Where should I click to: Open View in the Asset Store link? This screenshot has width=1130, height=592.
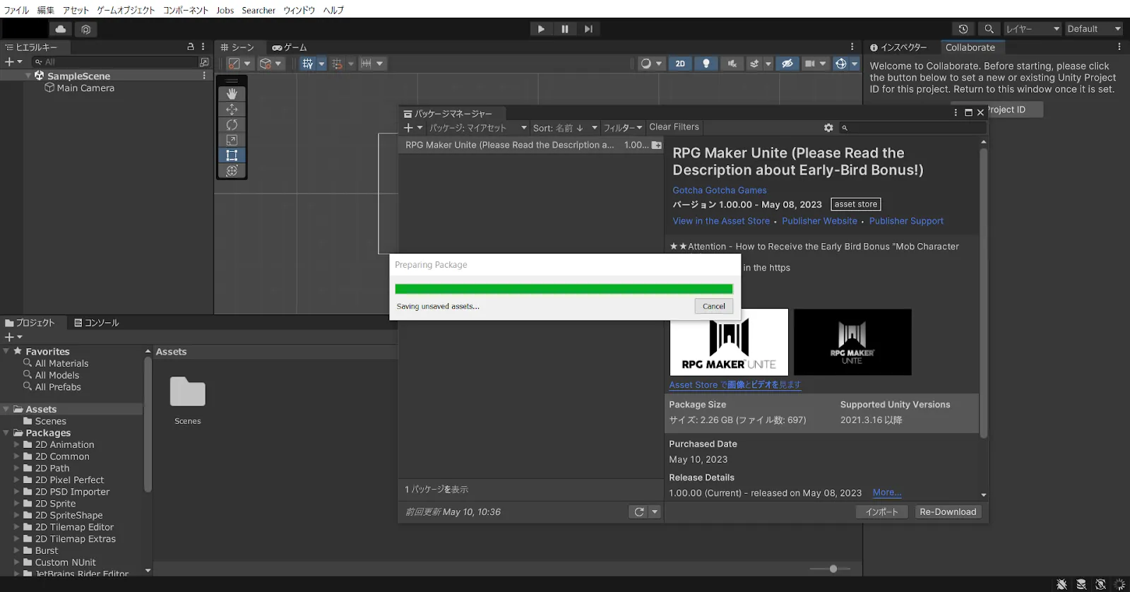(721, 221)
